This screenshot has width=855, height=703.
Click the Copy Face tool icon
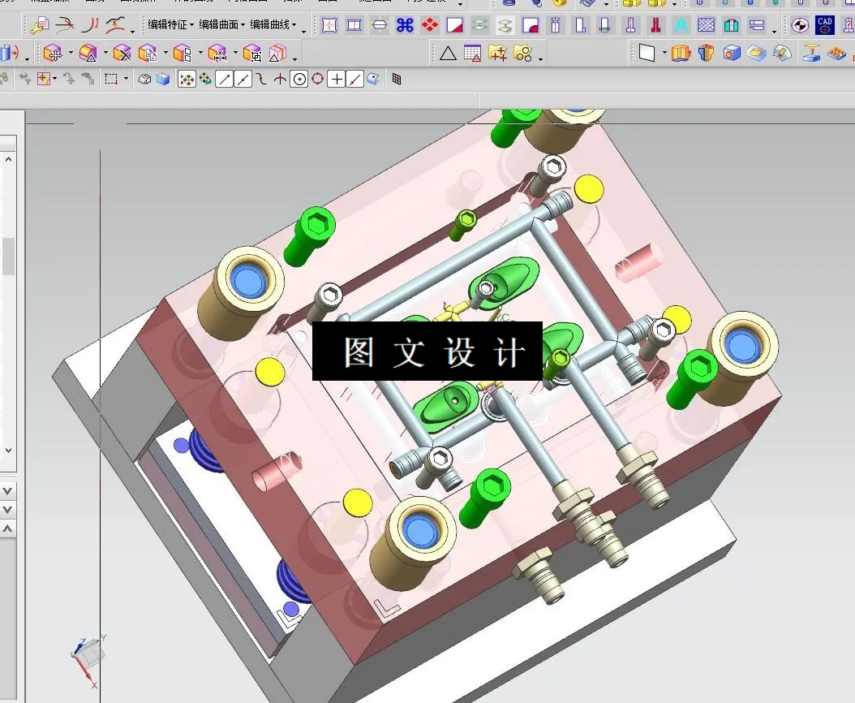(x=151, y=55)
